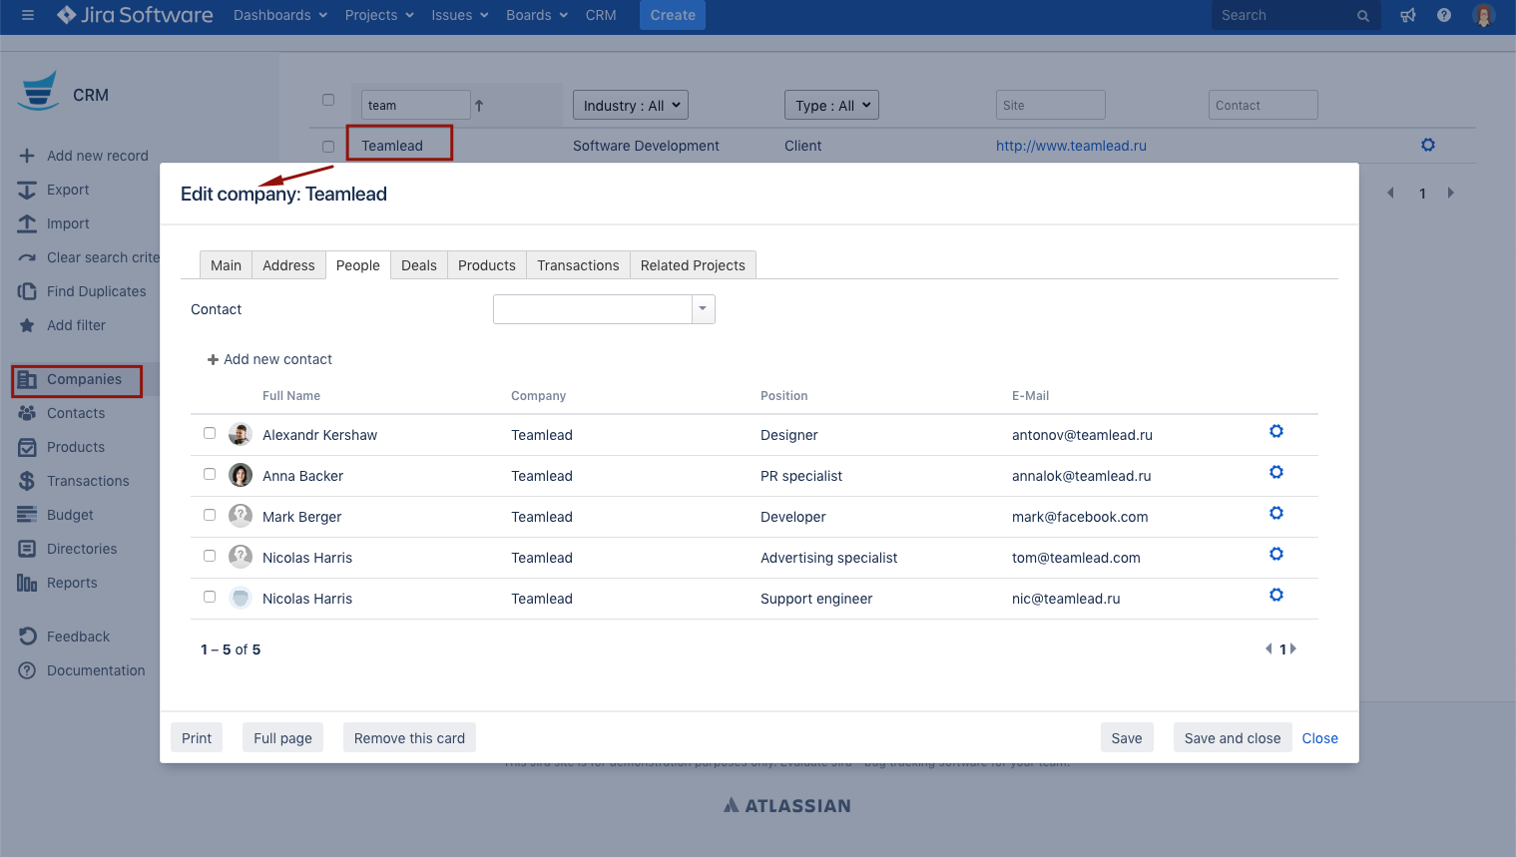Click Add new contact link
Viewport: 1516px width, 857px height.
[x=269, y=359]
